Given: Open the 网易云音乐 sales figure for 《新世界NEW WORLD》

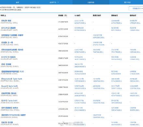Looking at the screenshot, I should pyautogui.click(x=98, y=116).
